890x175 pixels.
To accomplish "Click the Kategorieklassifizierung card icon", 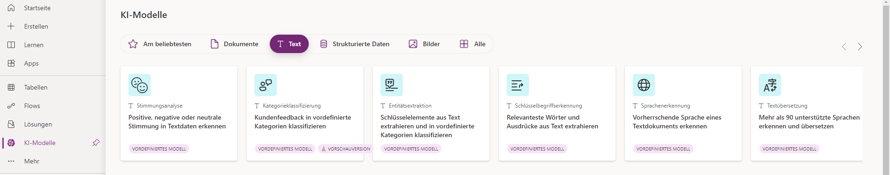I will coord(266,85).
